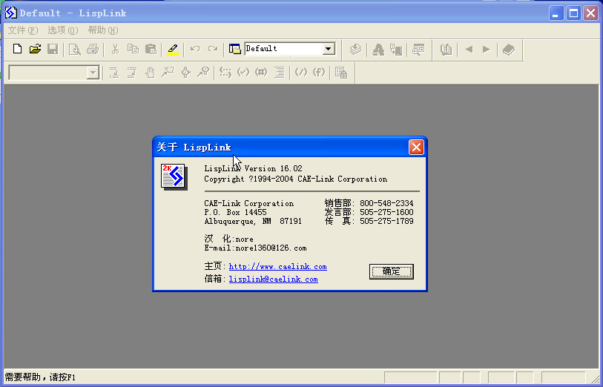Click the indented text lines icon

279,72
